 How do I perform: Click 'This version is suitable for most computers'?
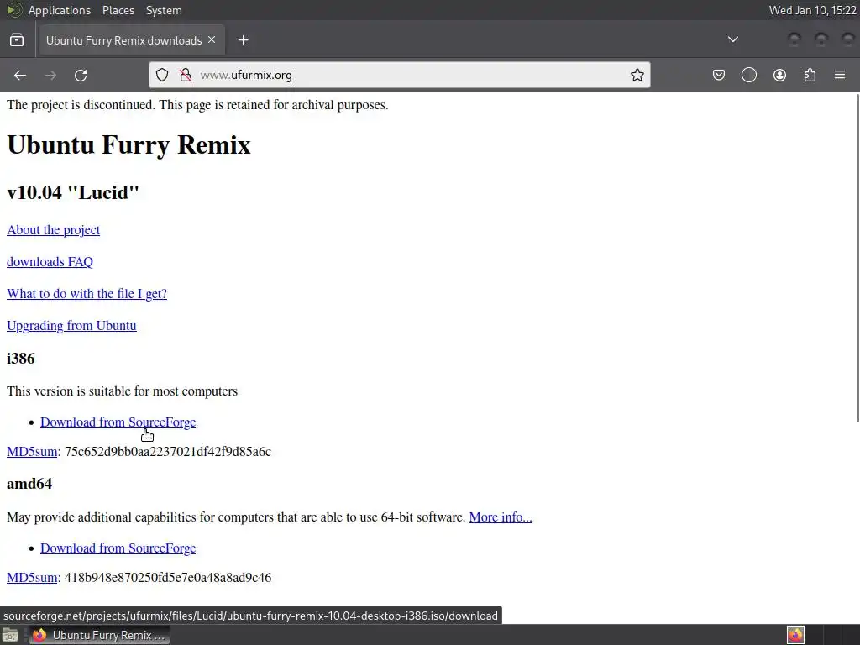[x=123, y=391]
